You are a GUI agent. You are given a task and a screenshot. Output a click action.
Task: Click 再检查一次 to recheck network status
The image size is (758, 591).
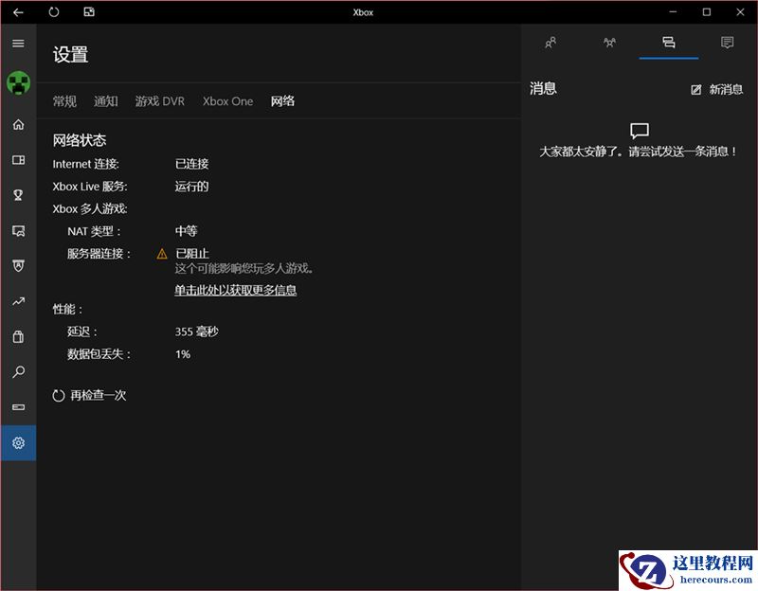click(90, 396)
